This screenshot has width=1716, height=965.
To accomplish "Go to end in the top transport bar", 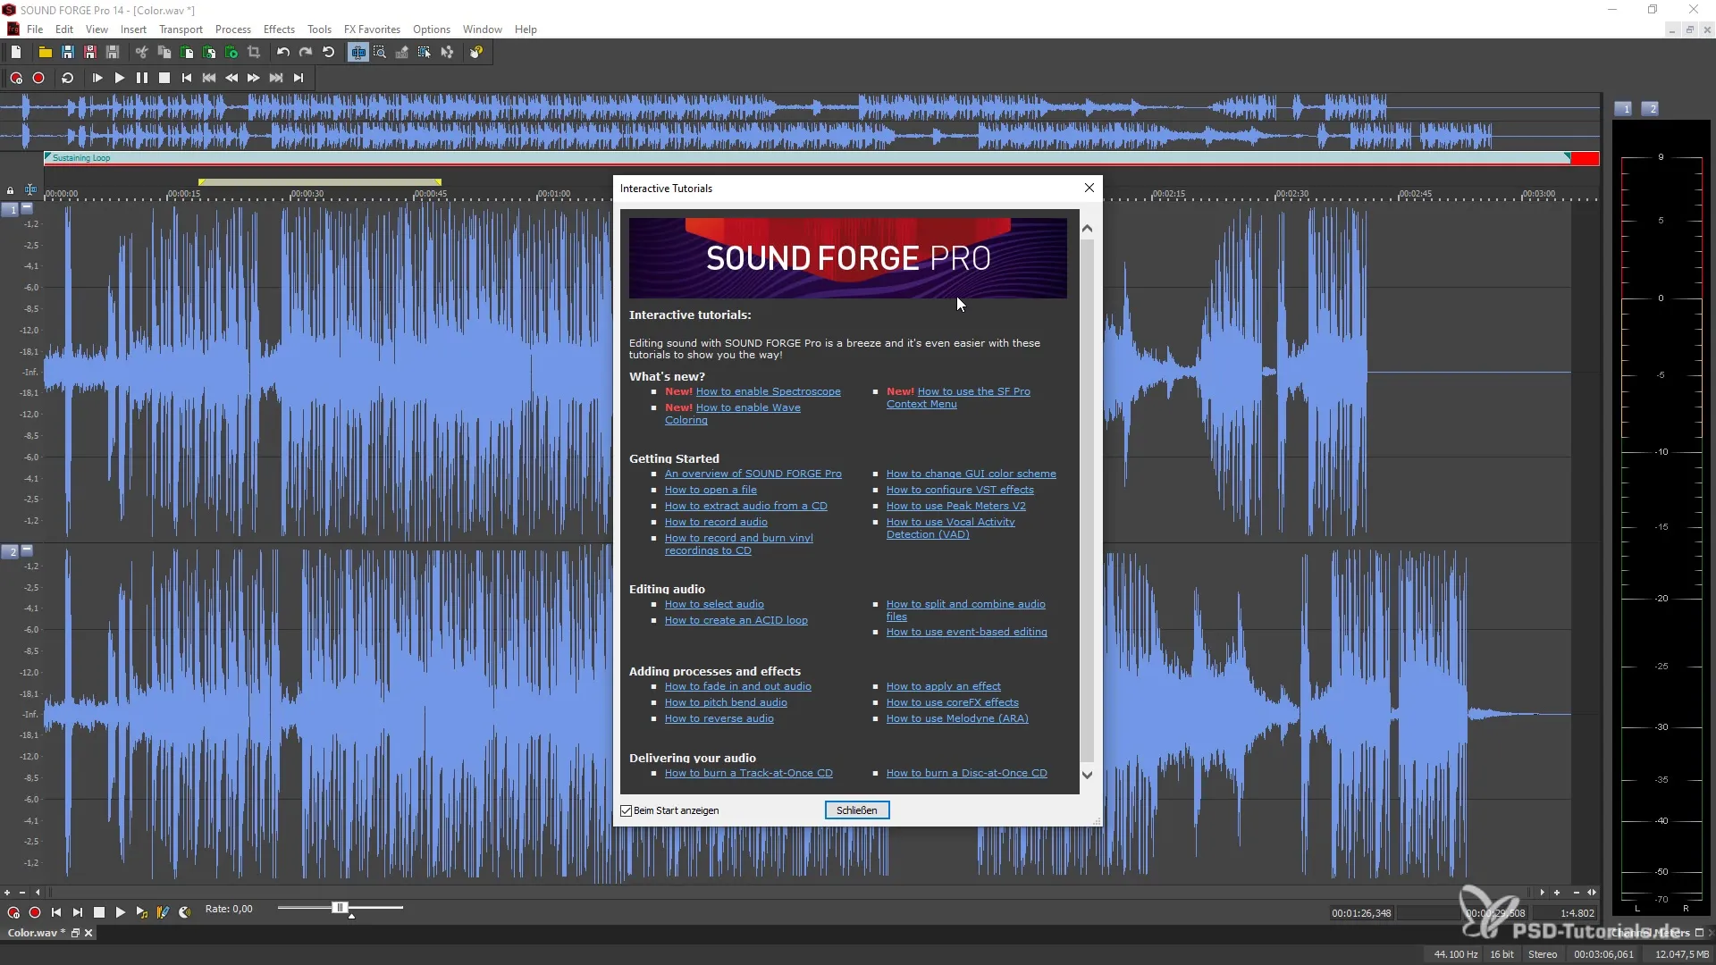I will [299, 79].
